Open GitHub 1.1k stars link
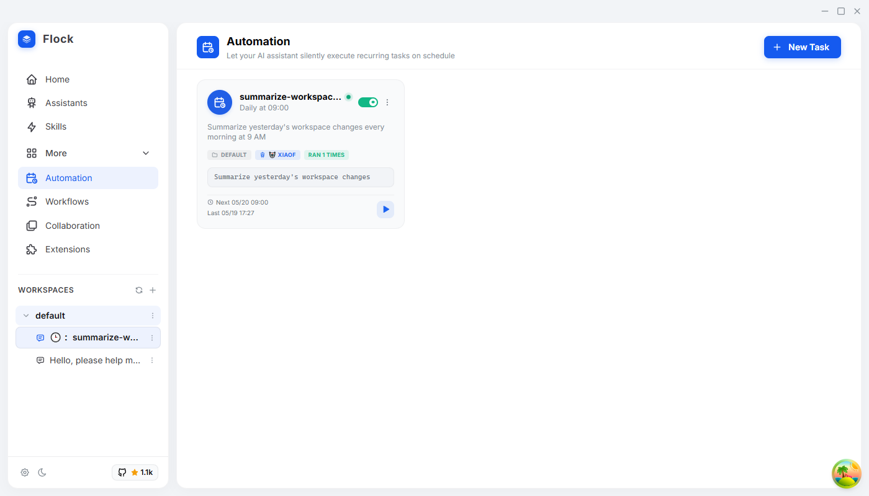 click(x=135, y=472)
